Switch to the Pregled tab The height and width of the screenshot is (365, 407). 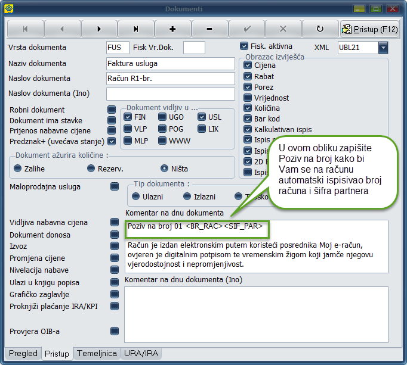(23, 354)
